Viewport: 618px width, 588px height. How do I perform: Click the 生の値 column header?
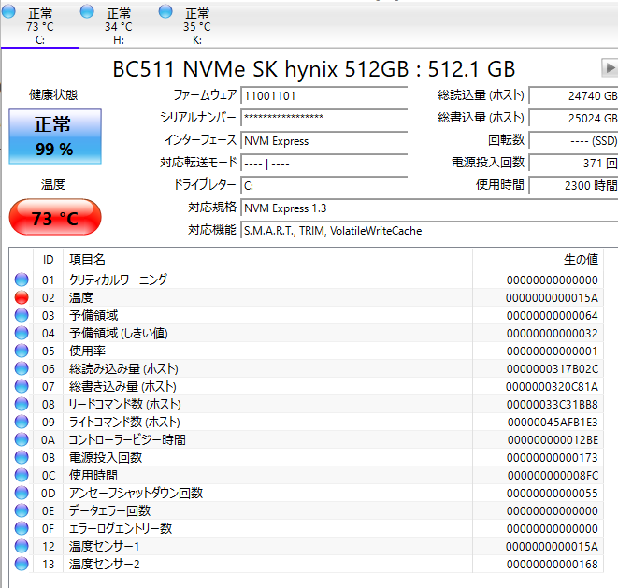point(580,259)
